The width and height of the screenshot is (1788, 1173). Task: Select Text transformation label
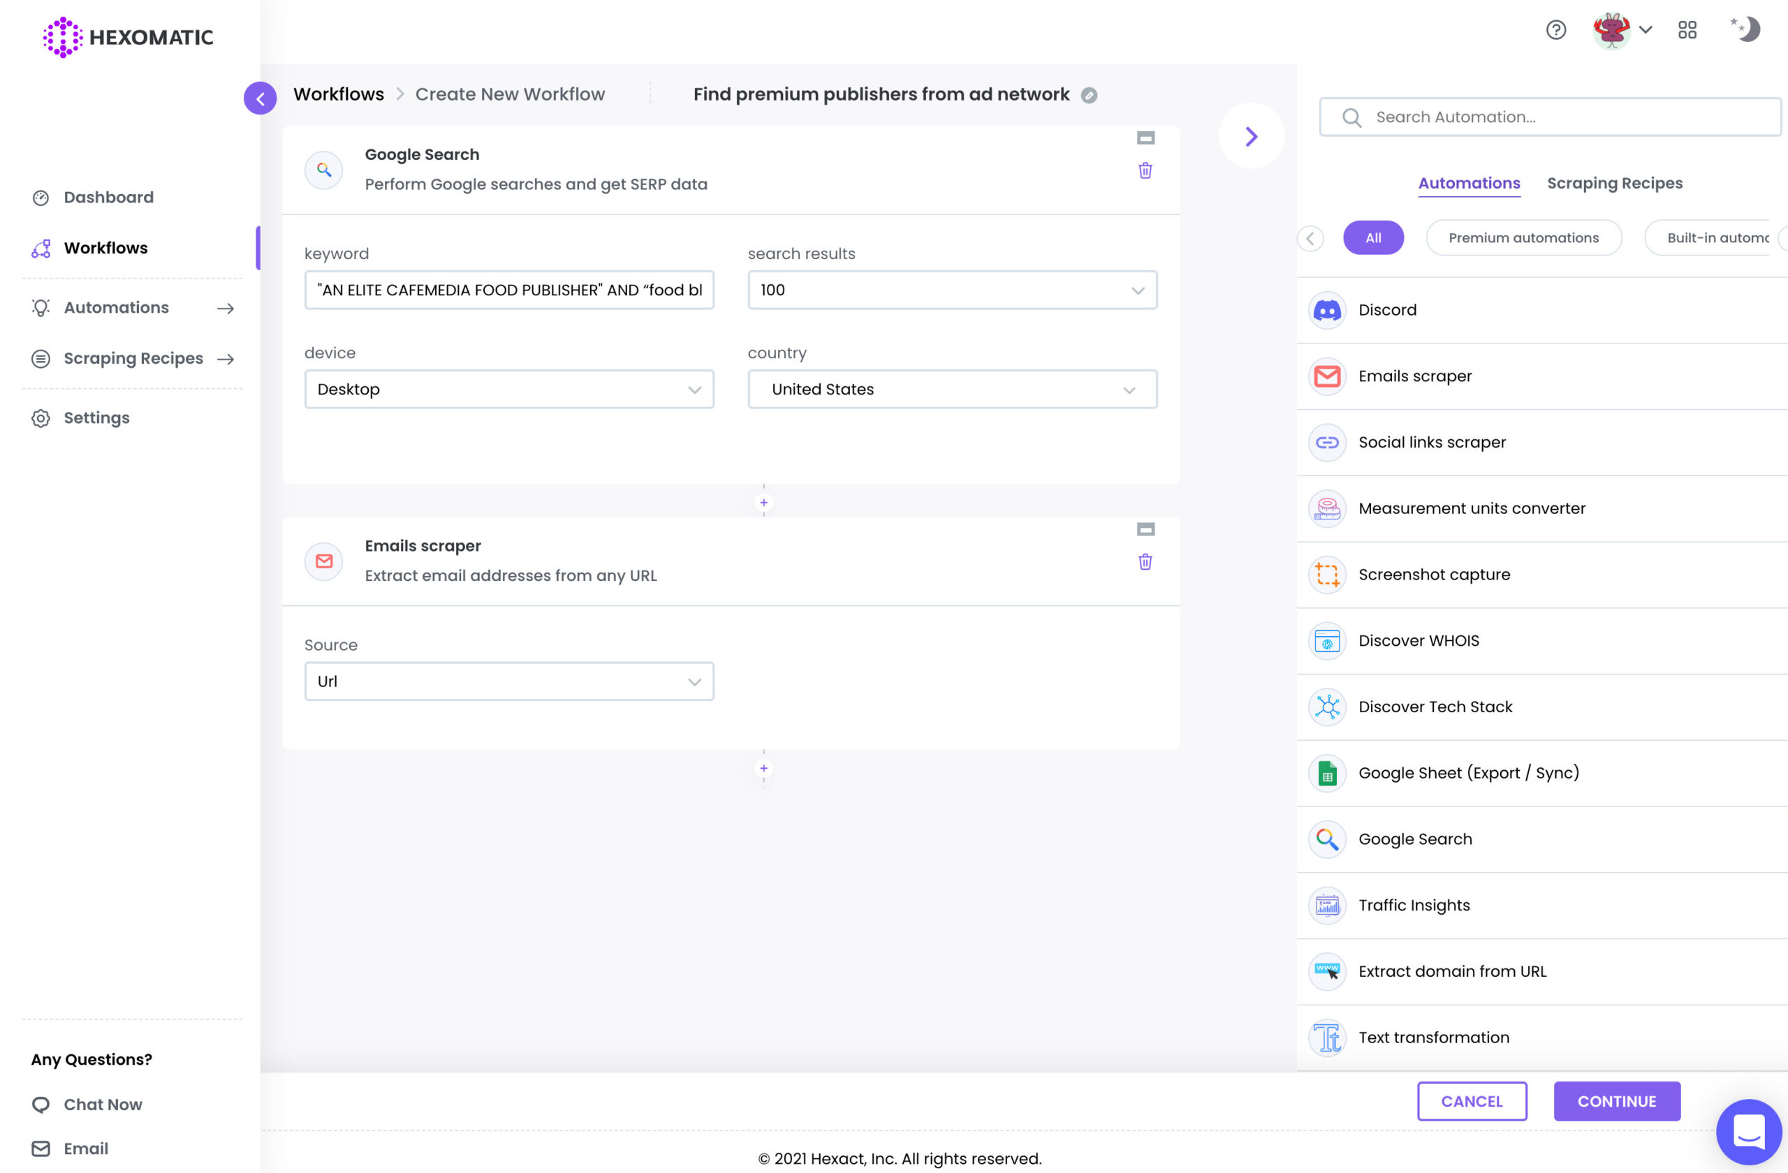[x=1433, y=1037]
